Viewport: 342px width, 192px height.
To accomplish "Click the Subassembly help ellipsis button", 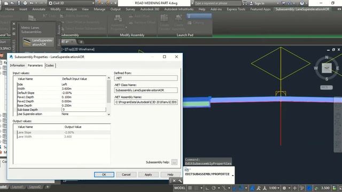I will tap(174, 162).
